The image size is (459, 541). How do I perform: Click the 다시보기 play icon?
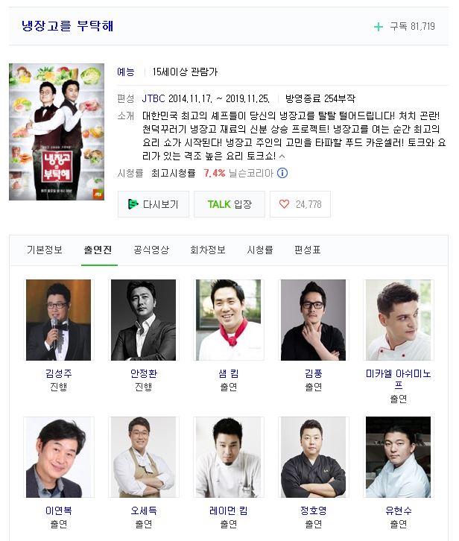pos(133,204)
